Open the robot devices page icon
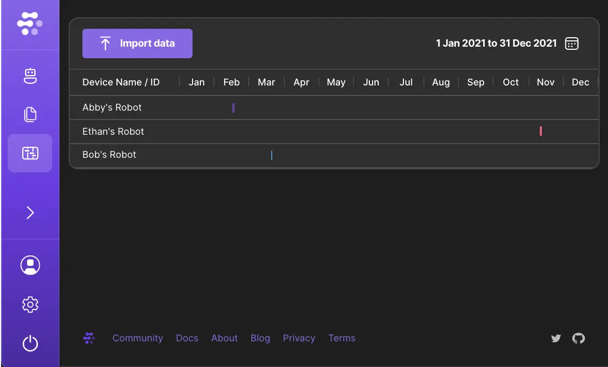608x367 pixels. click(x=30, y=76)
